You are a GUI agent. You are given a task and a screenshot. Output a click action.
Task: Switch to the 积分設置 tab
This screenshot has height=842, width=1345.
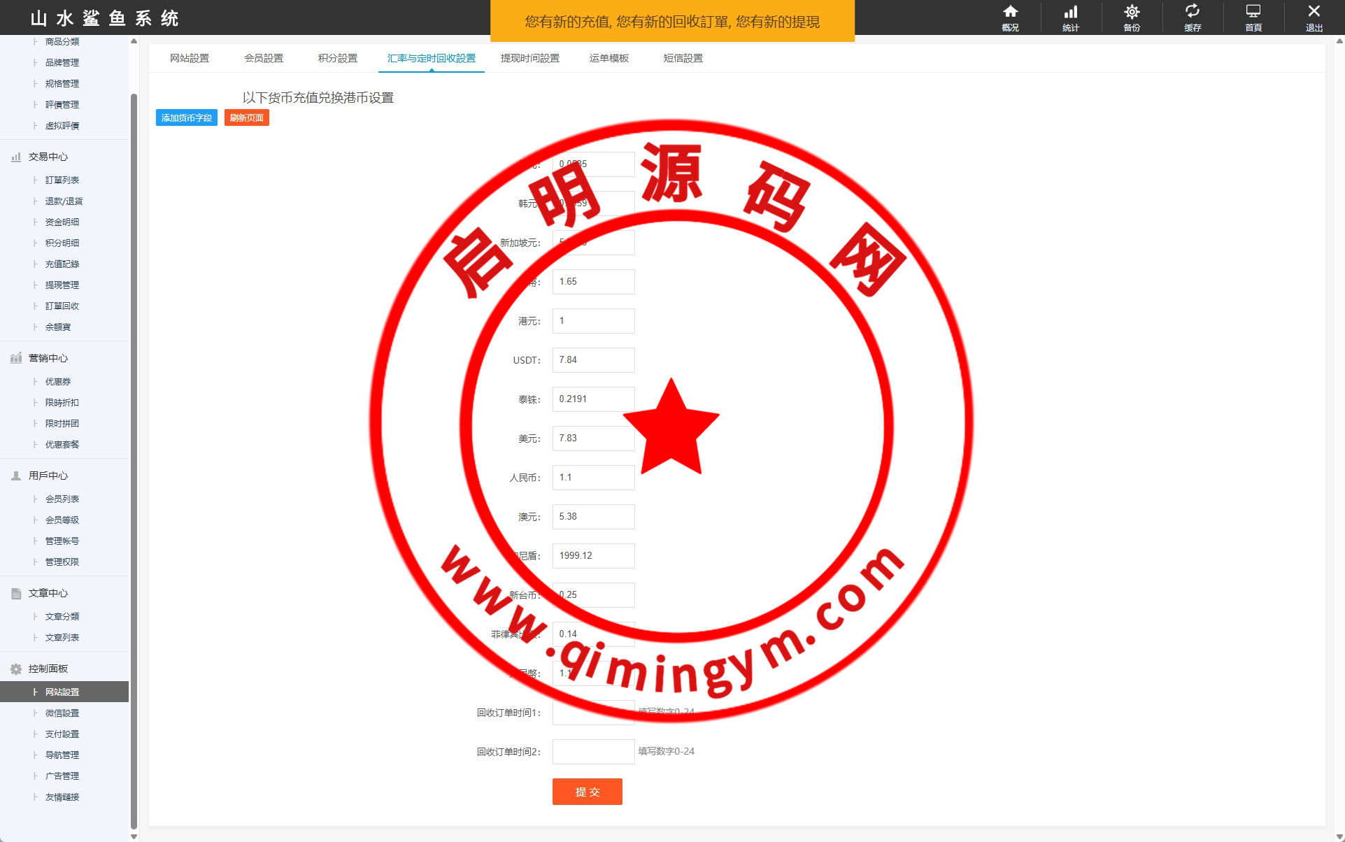337,58
